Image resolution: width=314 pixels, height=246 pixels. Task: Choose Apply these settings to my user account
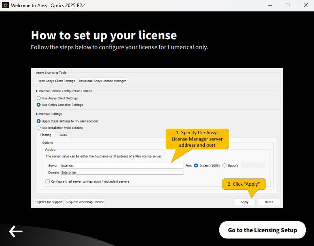tap(39, 121)
